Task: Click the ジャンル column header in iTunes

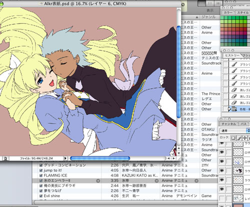Action: [x=210, y=17]
